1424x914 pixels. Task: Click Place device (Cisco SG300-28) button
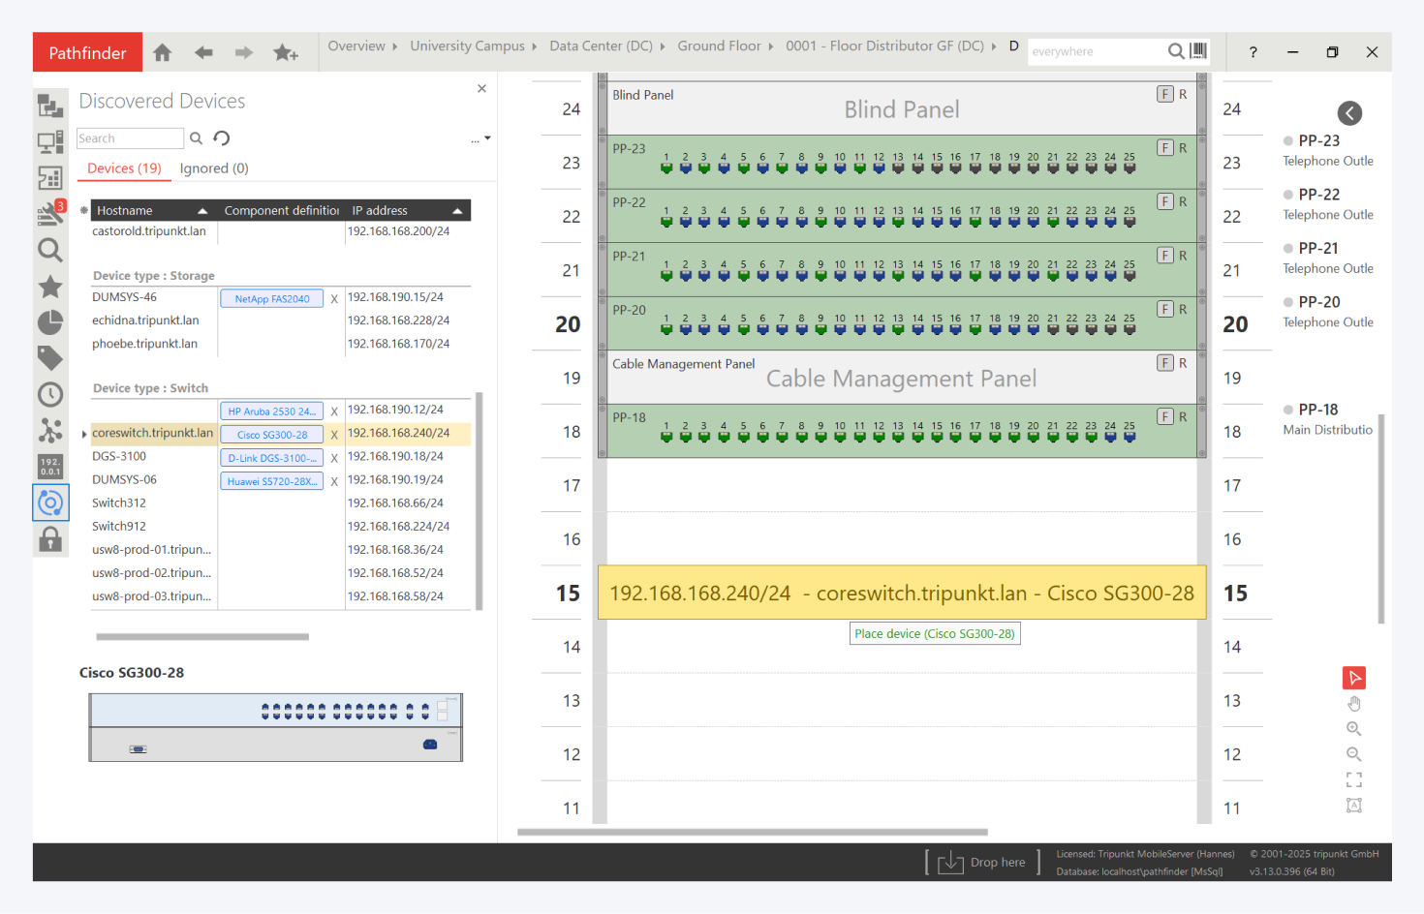point(934,634)
